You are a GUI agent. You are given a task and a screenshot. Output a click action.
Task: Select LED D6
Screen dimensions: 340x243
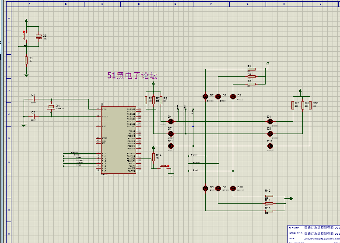click(218, 188)
